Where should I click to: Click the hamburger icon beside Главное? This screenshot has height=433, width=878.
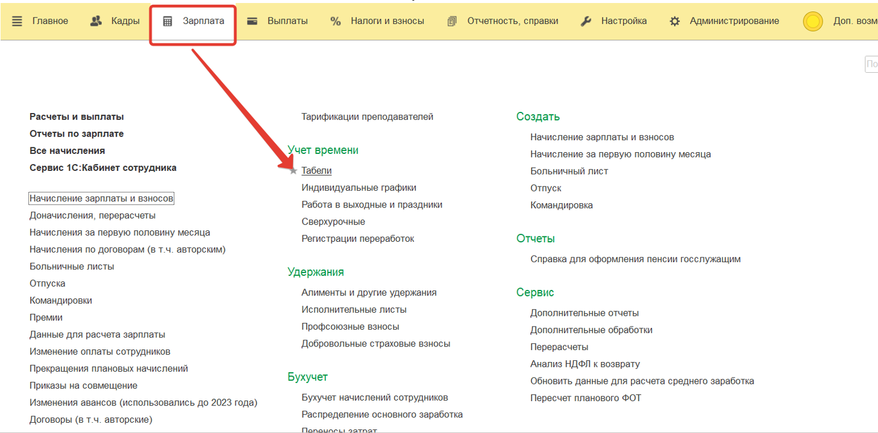click(17, 21)
